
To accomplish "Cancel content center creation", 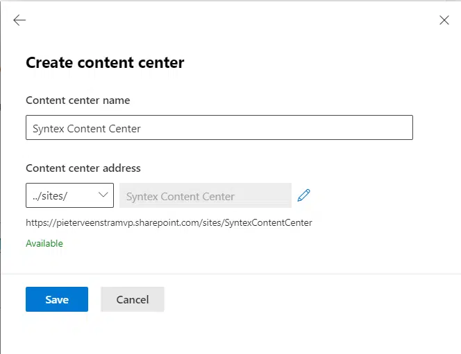I will [133, 299].
